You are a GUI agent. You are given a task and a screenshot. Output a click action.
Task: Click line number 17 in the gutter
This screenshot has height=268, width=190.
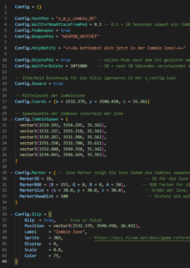pos(5,101)
